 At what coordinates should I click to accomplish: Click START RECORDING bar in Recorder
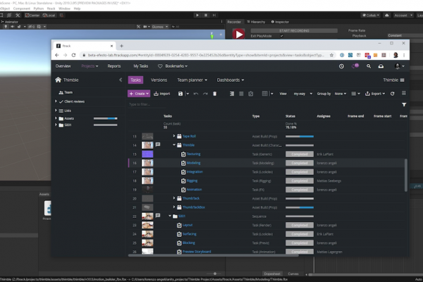(x=294, y=31)
